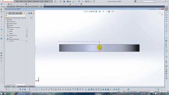Open the View Orientation cube icon
This screenshot has height=95, width=169.
click(96, 11)
